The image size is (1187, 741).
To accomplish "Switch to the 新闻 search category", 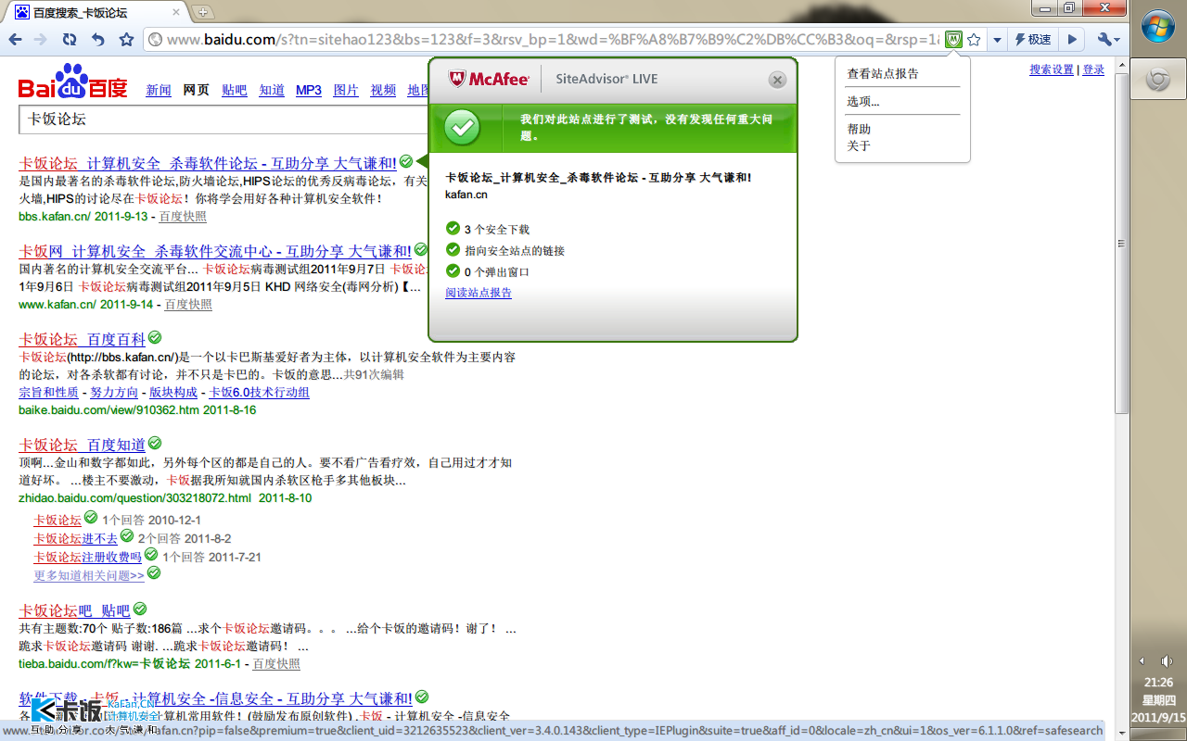I will tap(159, 90).
